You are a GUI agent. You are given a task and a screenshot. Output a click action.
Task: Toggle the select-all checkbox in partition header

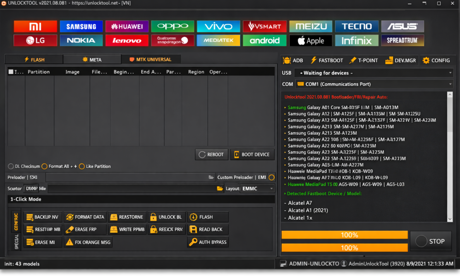[11, 72]
